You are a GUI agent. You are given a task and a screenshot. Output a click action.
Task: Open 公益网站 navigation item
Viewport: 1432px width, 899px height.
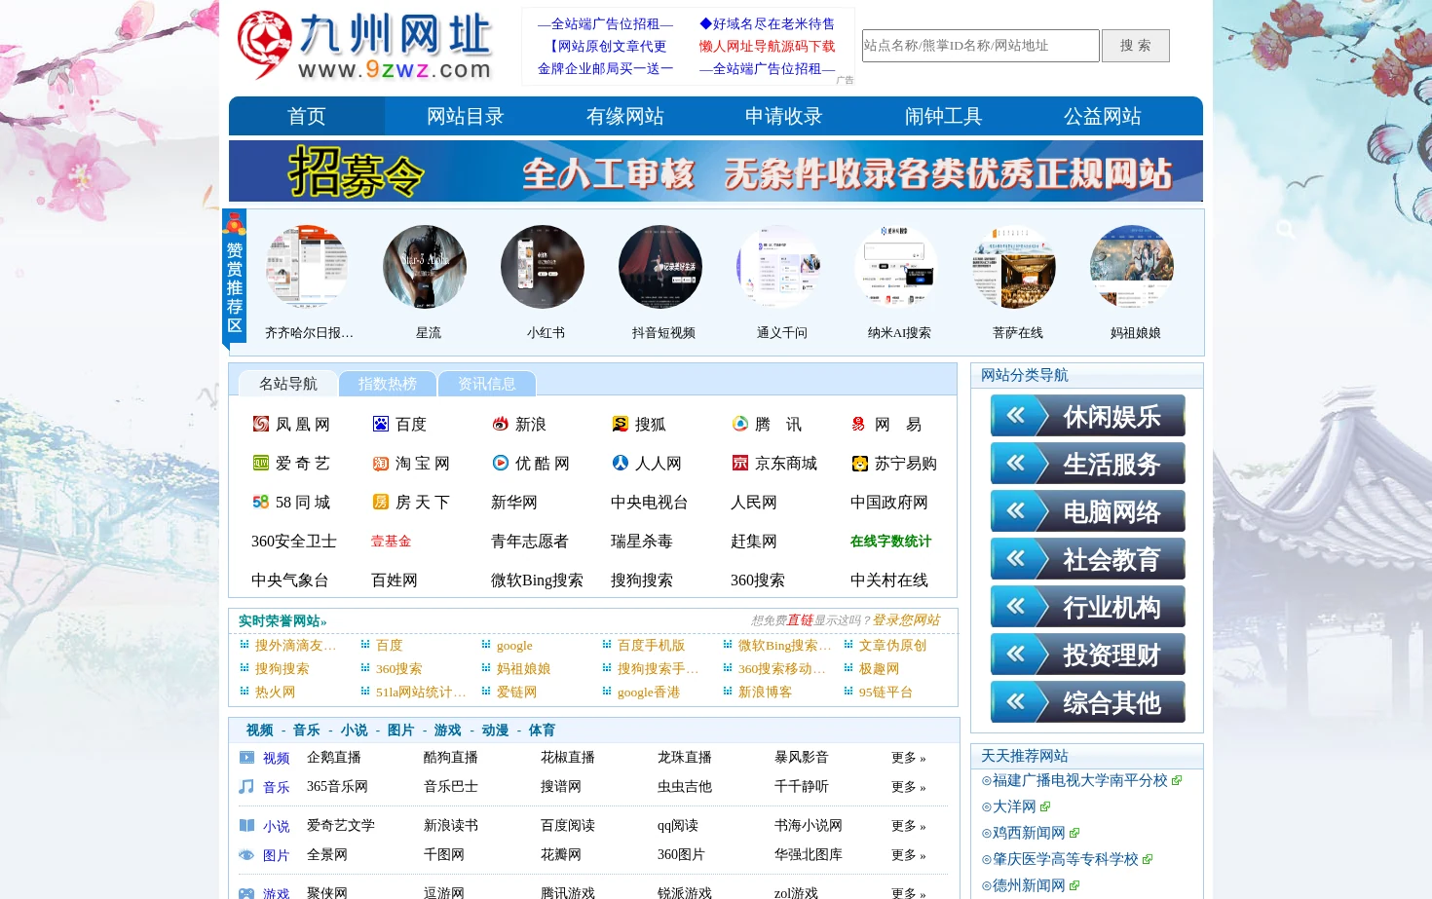tap(1103, 116)
